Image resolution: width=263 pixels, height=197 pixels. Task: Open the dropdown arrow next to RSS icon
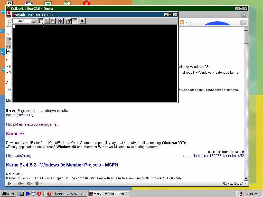pos(186,23)
